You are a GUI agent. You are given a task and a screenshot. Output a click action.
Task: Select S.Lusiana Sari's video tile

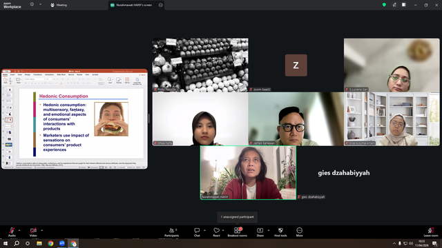click(x=392, y=65)
